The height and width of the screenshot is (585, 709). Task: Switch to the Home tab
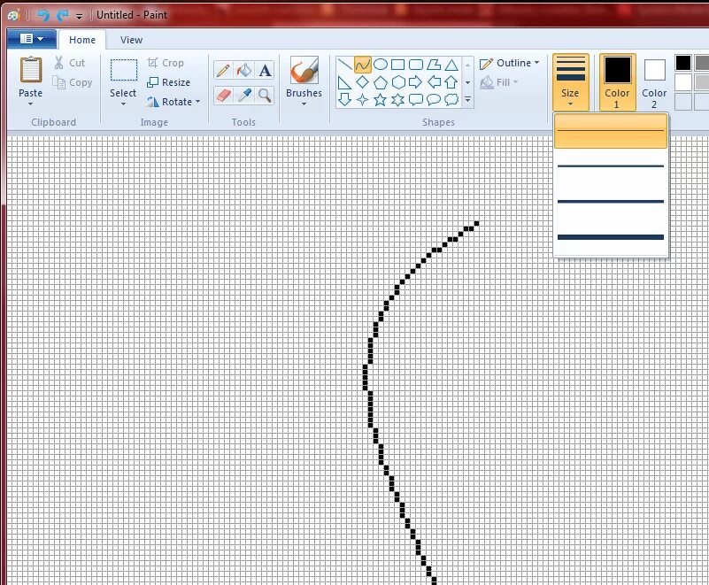(82, 40)
